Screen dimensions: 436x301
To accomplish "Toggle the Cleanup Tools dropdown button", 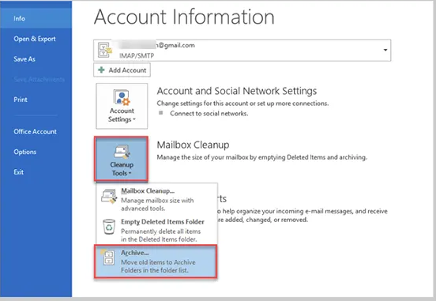I will click(x=121, y=159).
